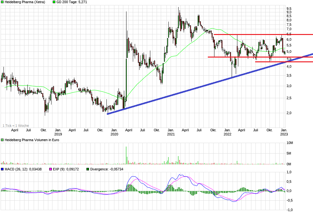
Task: Select the 'Divergence: -0,05734' label
Action: pos(106,169)
